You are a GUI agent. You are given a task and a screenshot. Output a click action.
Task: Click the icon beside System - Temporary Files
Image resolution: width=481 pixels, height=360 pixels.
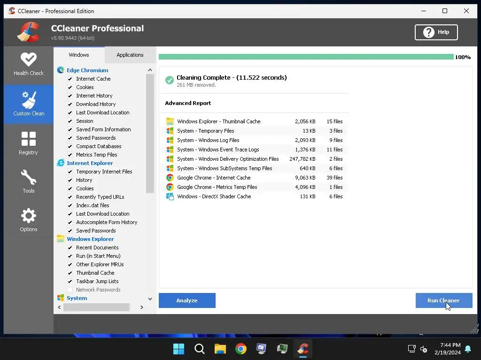170,131
